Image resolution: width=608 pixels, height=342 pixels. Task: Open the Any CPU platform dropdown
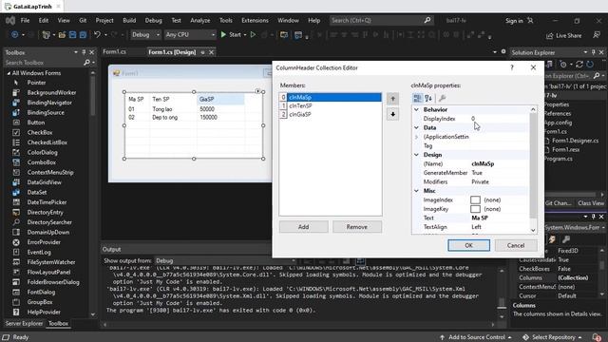190,34
